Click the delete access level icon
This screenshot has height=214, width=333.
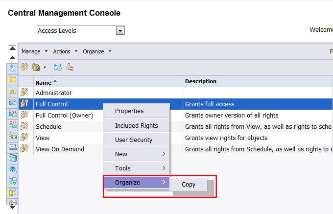(x=70, y=67)
